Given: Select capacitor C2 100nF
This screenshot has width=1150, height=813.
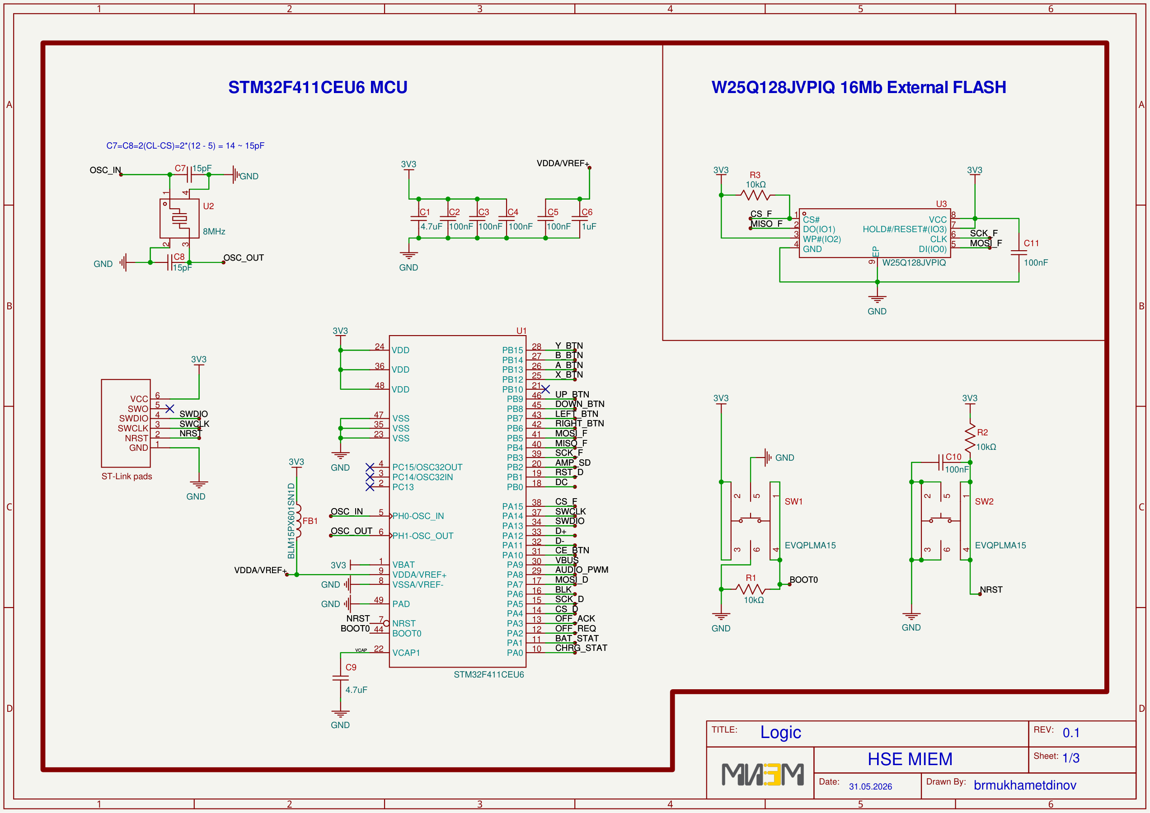Looking at the screenshot, I should coord(448,218).
